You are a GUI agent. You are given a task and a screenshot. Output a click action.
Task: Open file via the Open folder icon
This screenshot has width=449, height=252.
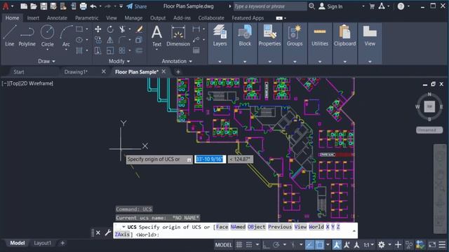[x=34, y=6]
